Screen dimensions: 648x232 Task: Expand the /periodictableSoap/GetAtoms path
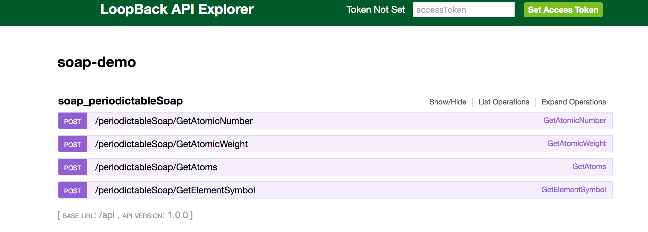pos(156,167)
